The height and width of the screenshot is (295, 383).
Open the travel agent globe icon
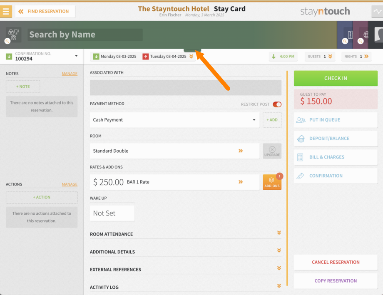[363, 35]
